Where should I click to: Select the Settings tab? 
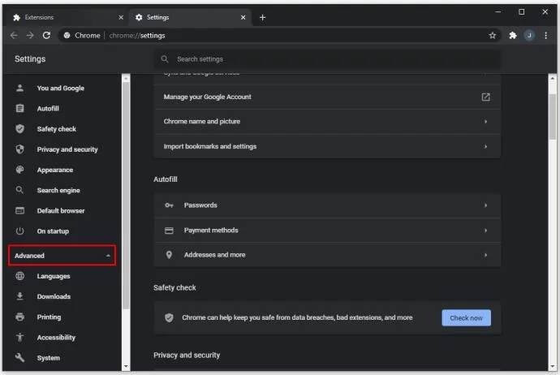(x=190, y=17)
